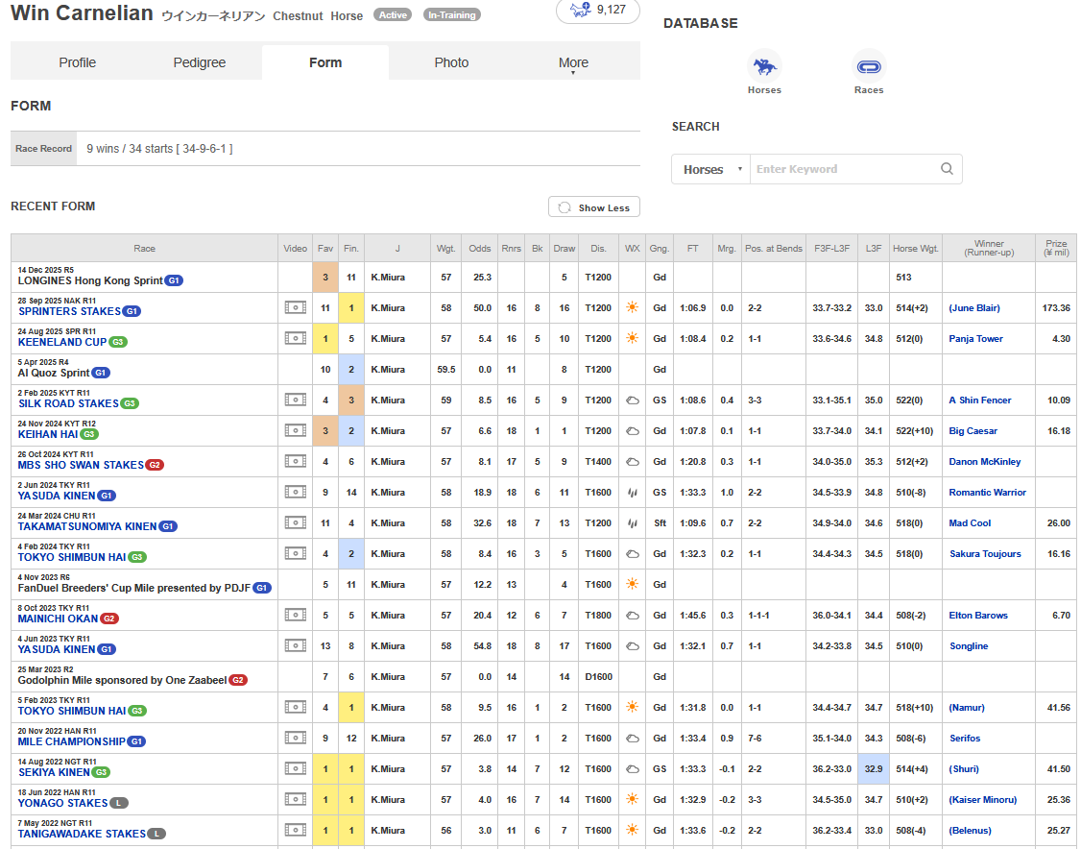The height and width of the screenshot is (849, 1081).
Task: Open the KEIHAN HAI race link
Action: tap(48, 434)
